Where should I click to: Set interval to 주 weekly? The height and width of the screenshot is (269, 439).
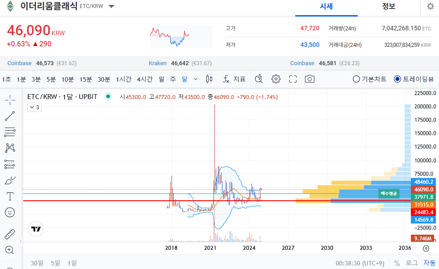point(173,79)
